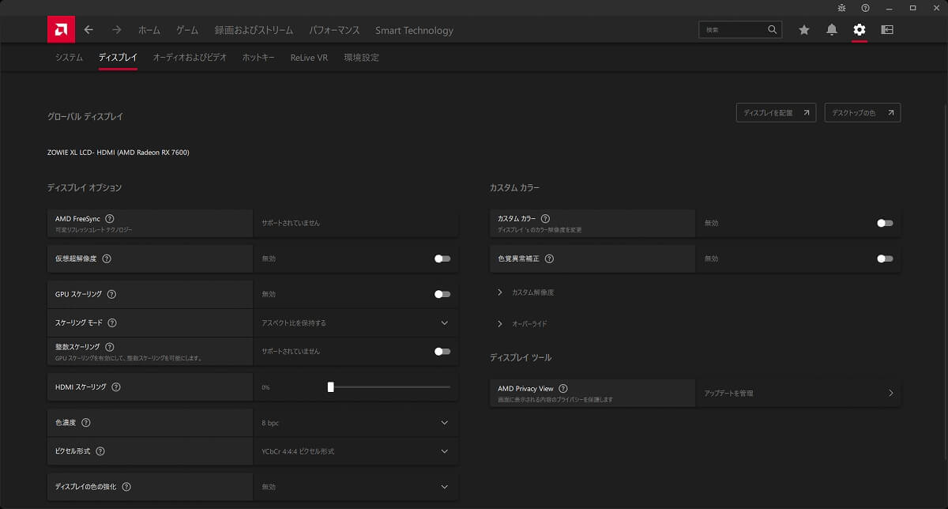Click the AMD logo home icon
Viewport: 948px width, 509px height.
pyautogui.click(x=61, y=30)
